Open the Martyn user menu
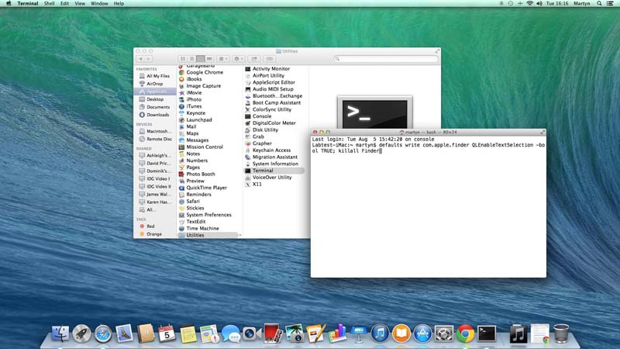This screenshot has height=349, width=620. [x=582, y=3]
